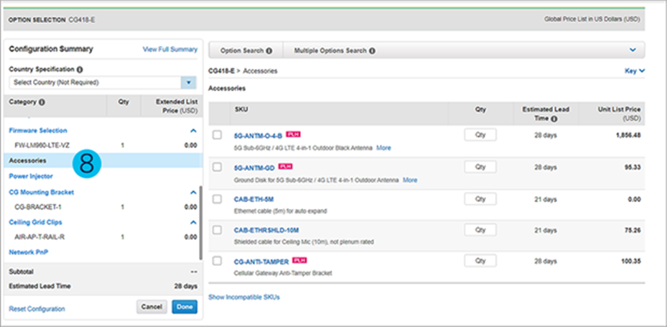Image resolution: width=667 pixels, height=327 pixels.
Task: Open the View Full Summary link
Action: [x=170, y=50]
